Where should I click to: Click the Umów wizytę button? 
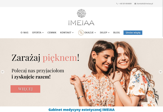[x=133, y=33]
